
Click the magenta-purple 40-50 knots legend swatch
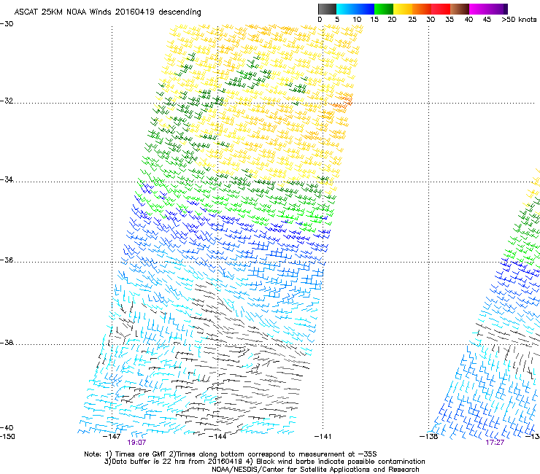tap(488, 9)
